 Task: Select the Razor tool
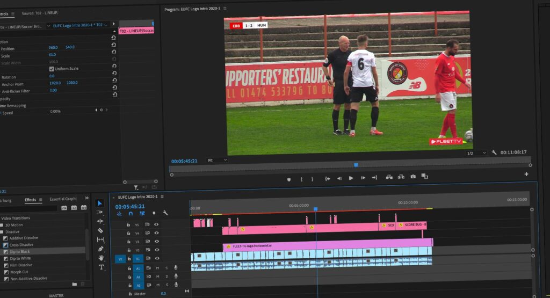pos(100,230)
